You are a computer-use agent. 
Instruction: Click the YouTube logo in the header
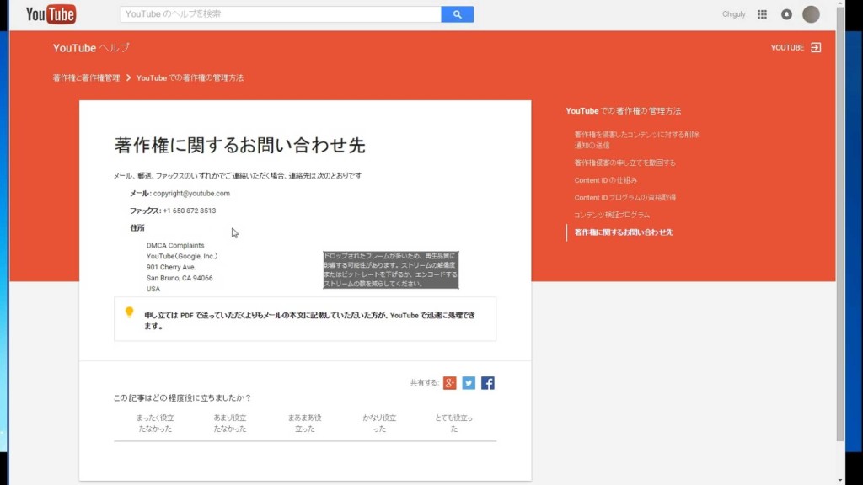[x=51, y=14]
